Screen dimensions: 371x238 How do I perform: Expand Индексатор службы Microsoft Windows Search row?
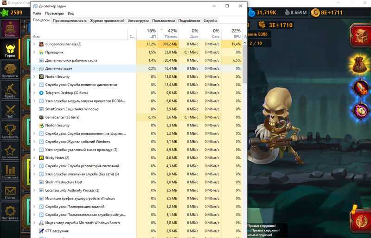point(34,223)
